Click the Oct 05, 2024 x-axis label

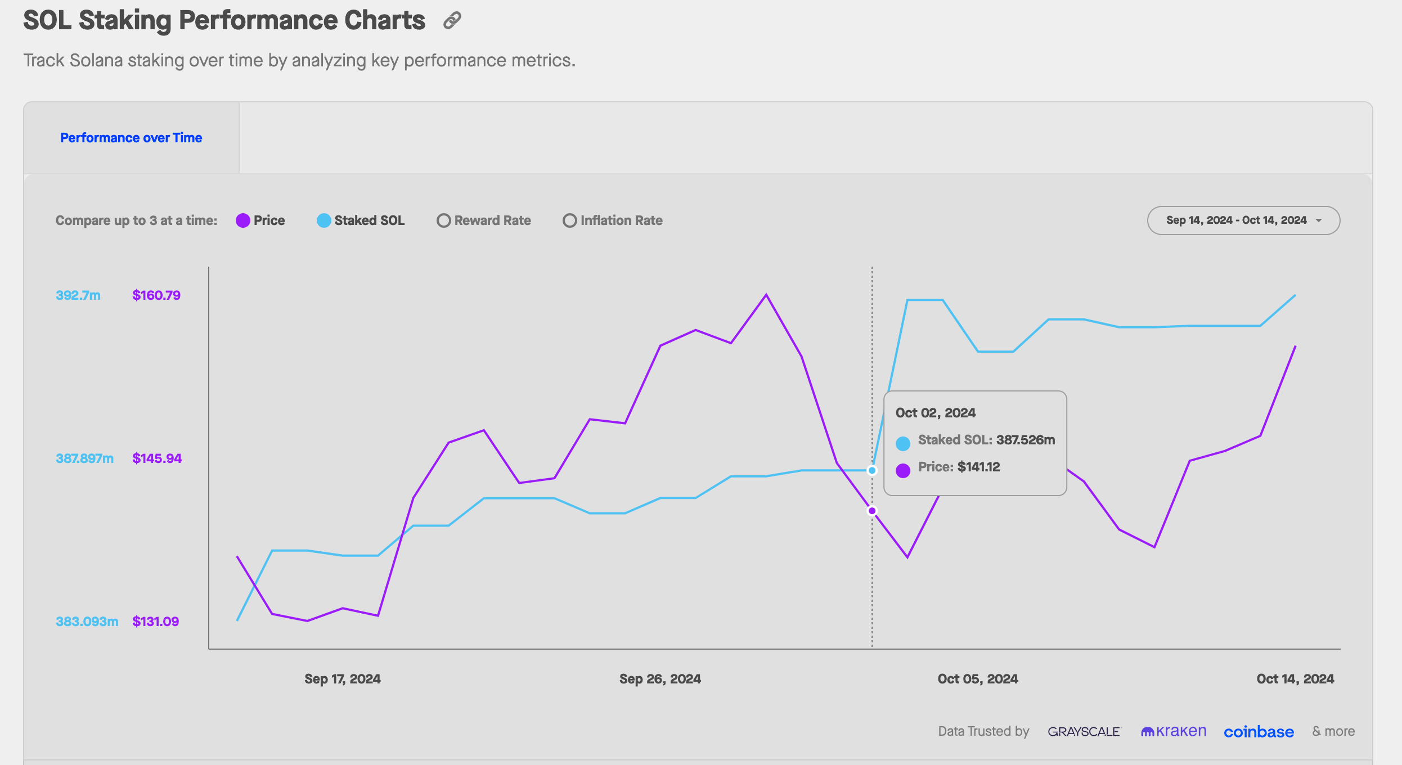(978, 679)
